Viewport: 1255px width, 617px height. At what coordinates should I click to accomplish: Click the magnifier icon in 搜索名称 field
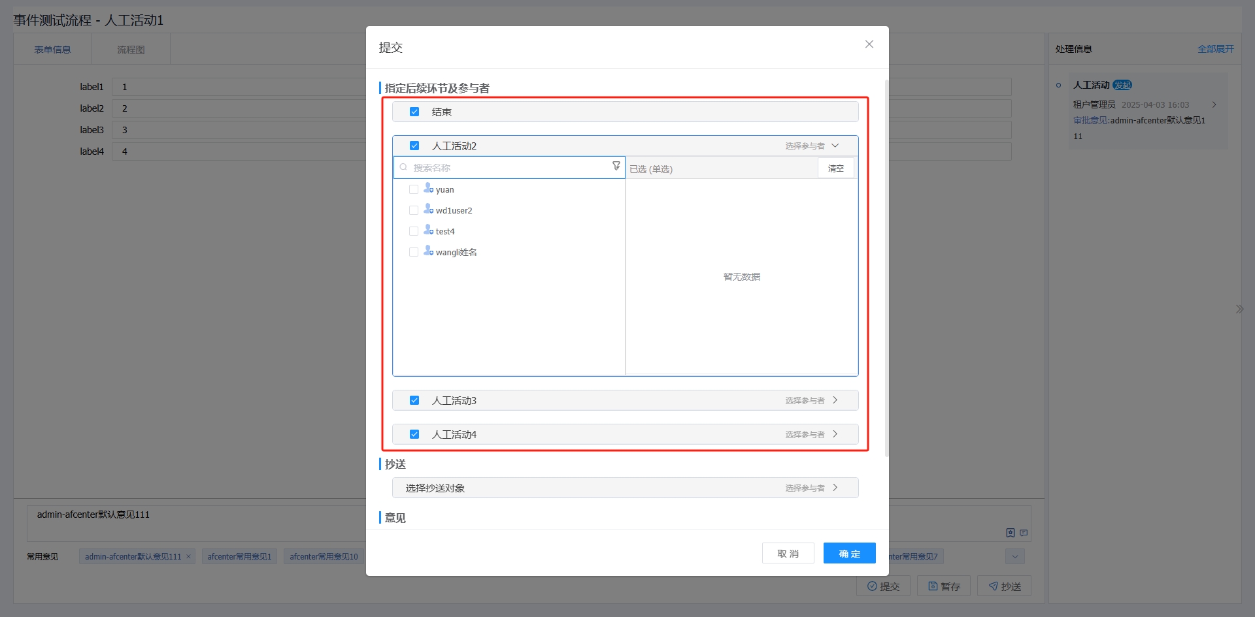pos(403,167)
